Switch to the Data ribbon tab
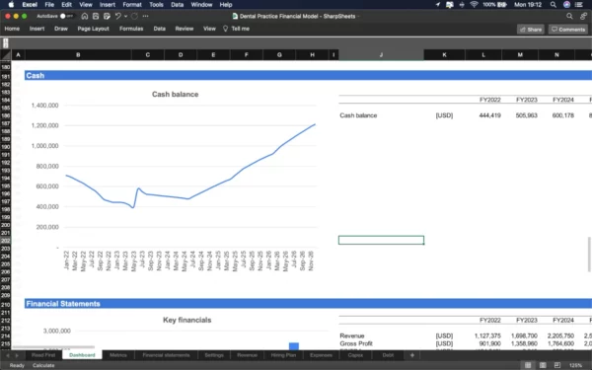592x370 pixels. (x=159, y=29)
